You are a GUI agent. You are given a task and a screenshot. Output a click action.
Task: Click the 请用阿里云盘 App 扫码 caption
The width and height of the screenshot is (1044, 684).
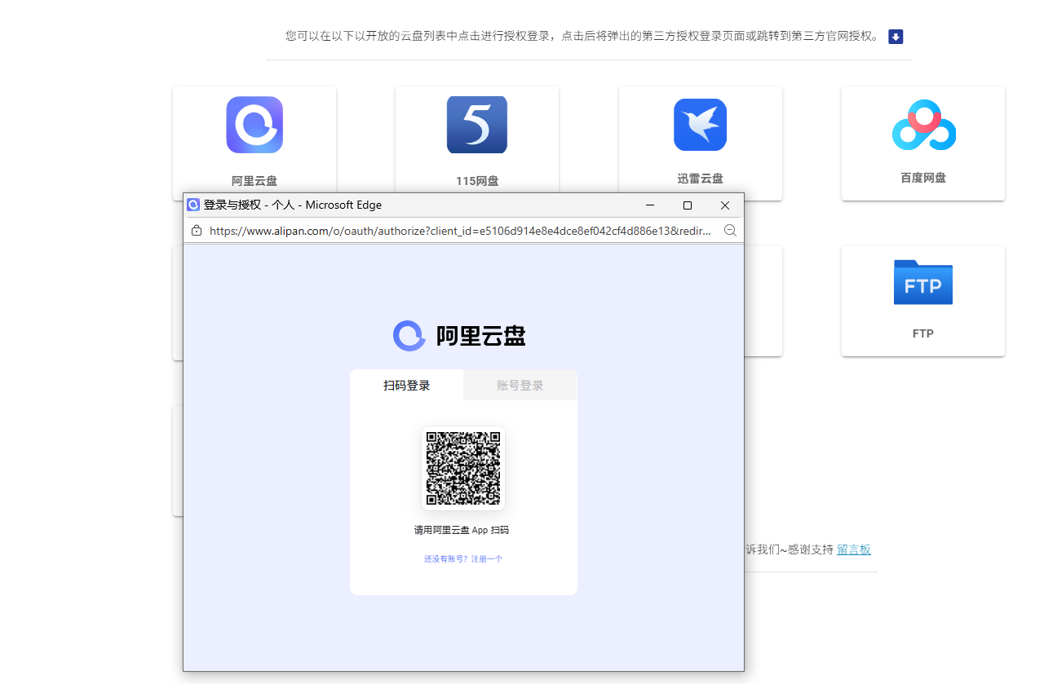[x=463, y=528]
